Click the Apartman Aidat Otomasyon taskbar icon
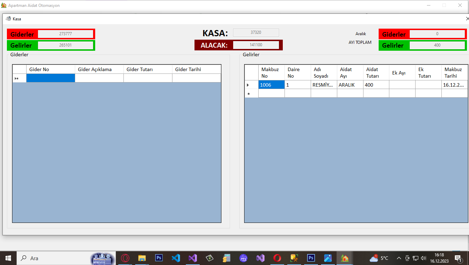This screenshot has width=469, height=265. (x=345, y=258)
